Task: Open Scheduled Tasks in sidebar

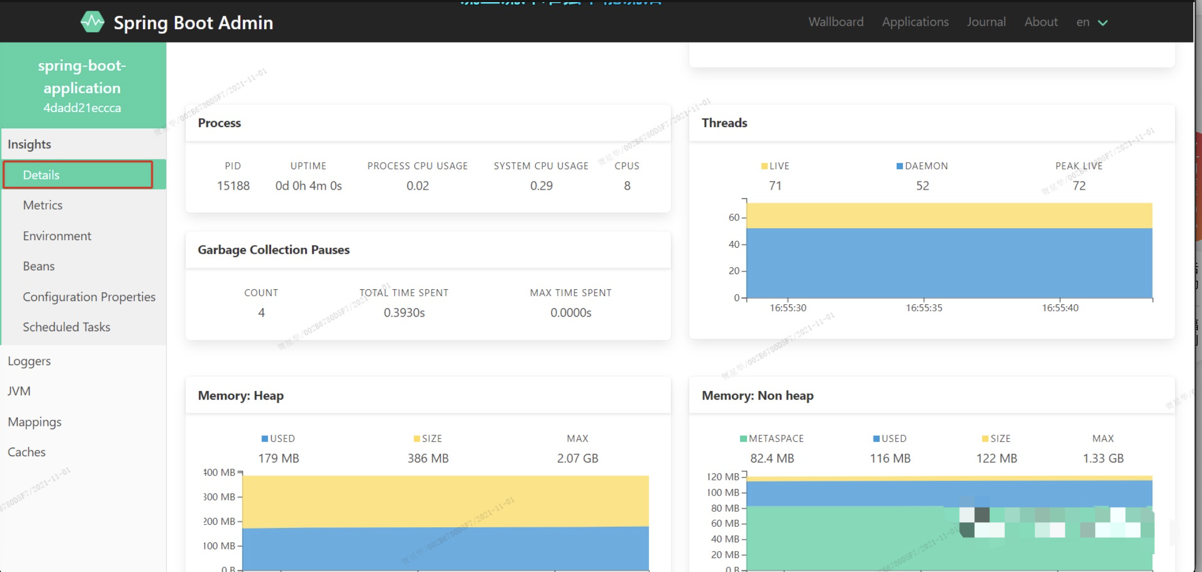Action: 66,327
